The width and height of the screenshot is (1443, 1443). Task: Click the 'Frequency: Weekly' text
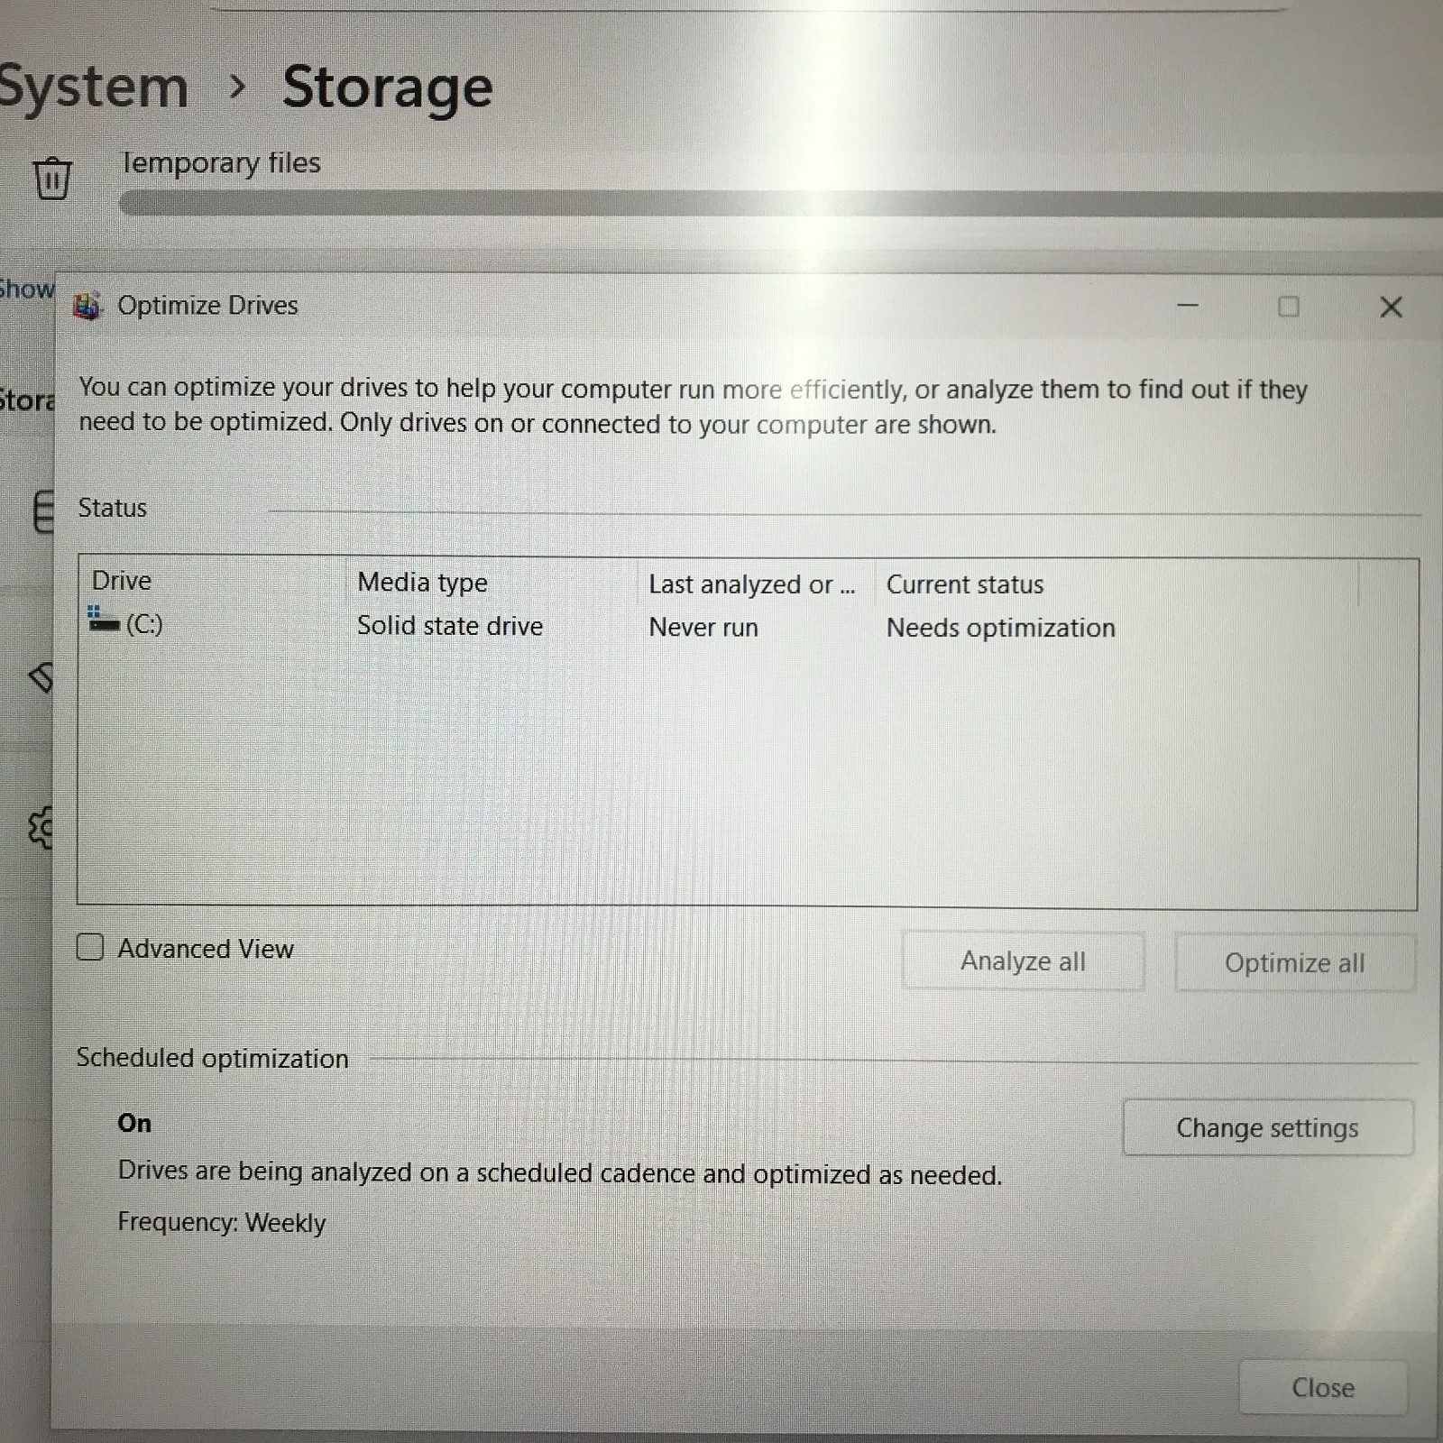click(222, 1223)
